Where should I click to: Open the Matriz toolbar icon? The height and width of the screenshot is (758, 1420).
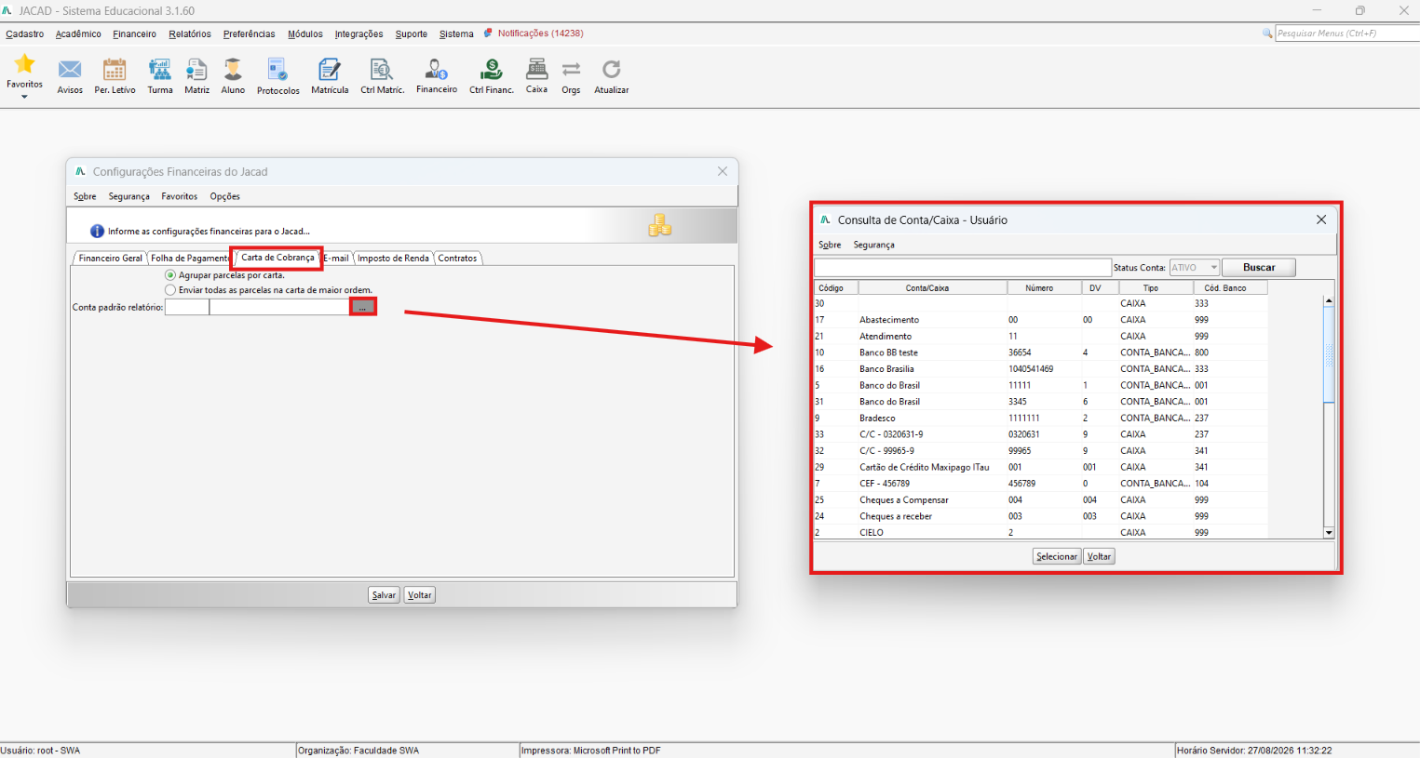tap(196, 70)
